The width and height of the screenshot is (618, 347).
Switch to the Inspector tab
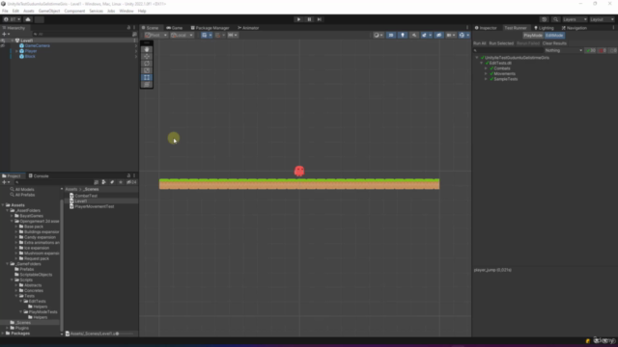click(x=486, y=28)
